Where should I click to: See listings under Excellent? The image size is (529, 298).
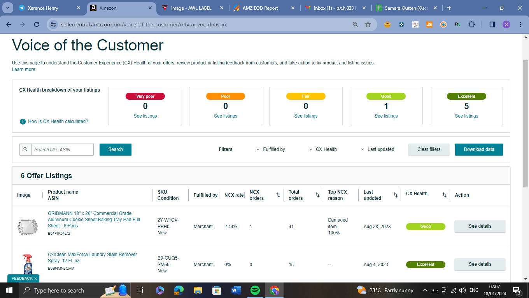coord(466,116)
